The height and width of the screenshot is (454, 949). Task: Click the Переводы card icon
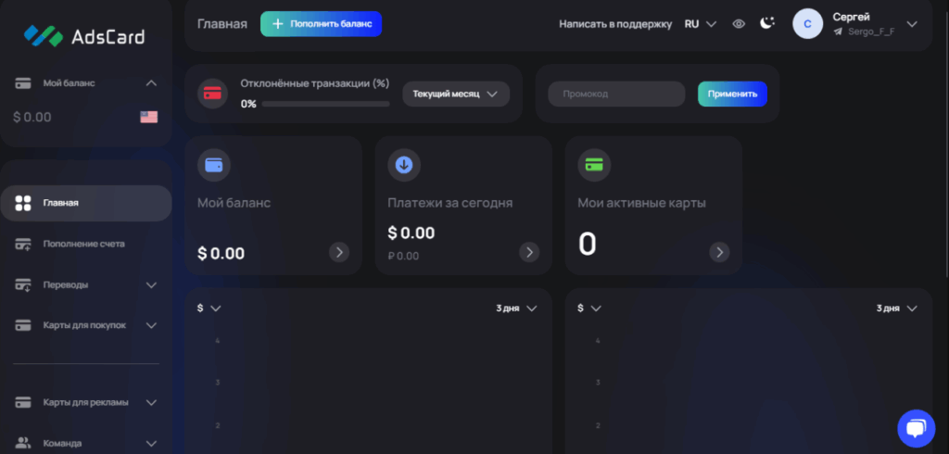pos(23,284)
